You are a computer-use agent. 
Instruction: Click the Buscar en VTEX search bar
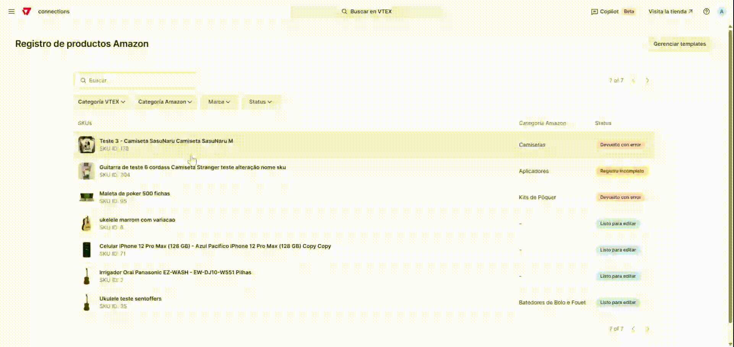(x=367, y=11)
